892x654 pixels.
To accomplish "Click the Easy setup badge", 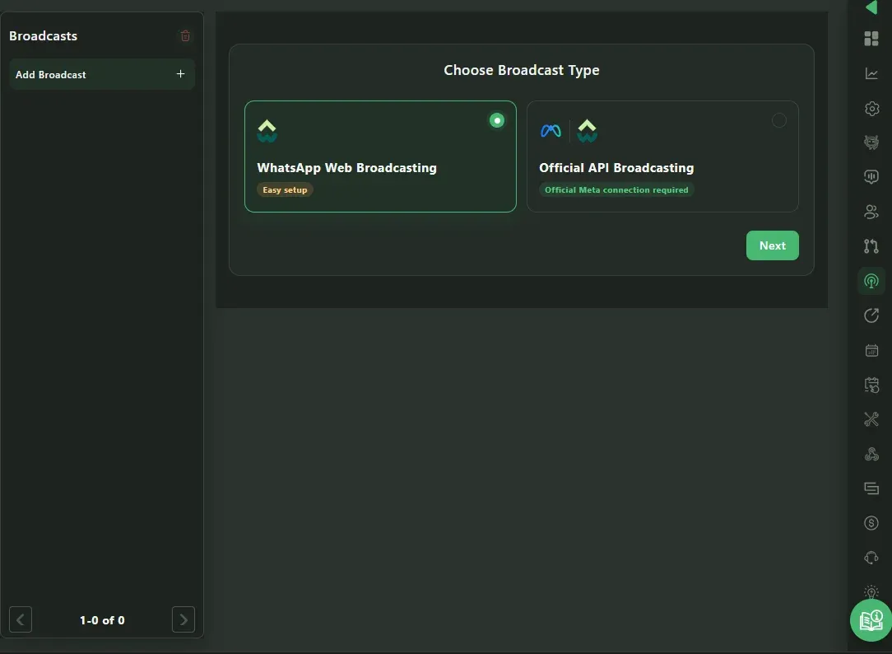I will click(x=285, y=190).
